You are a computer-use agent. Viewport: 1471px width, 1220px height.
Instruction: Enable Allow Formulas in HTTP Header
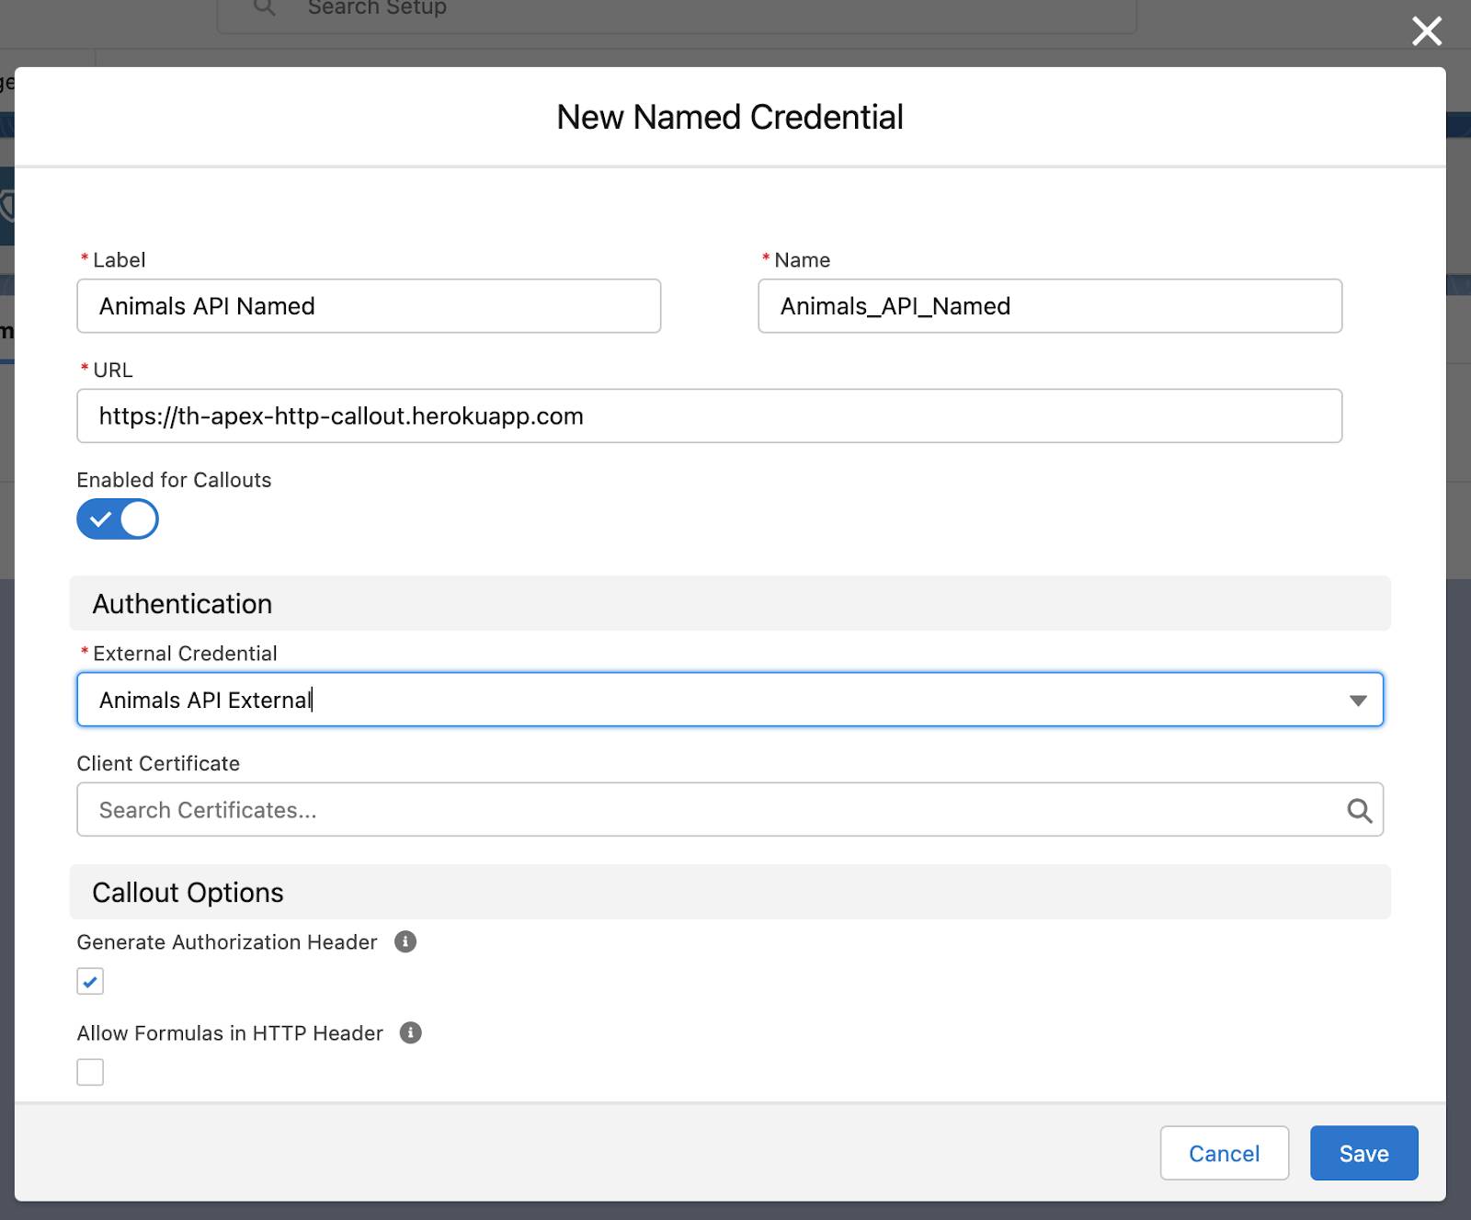point(89,1072)
